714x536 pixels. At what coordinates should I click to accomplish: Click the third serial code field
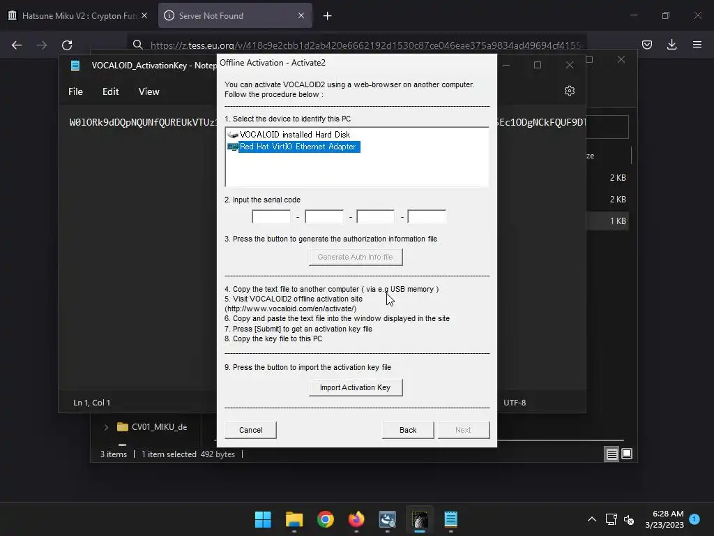click(375, 217)
